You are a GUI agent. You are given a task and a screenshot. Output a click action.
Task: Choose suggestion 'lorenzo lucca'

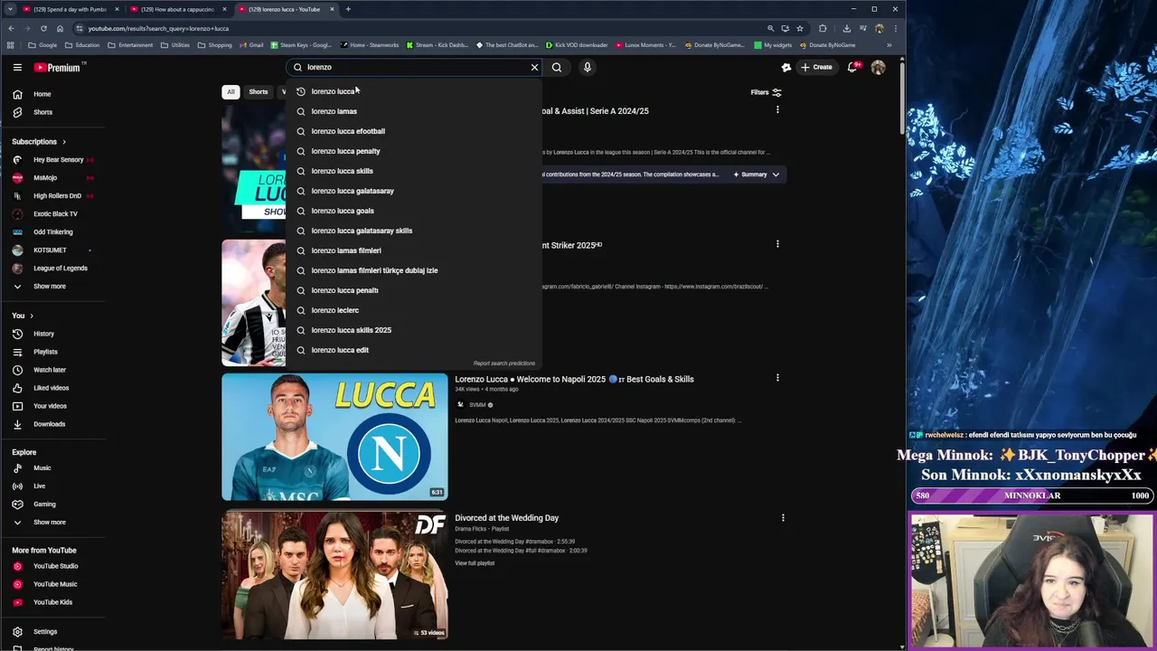pyautogui.click(x=414, y=91)
